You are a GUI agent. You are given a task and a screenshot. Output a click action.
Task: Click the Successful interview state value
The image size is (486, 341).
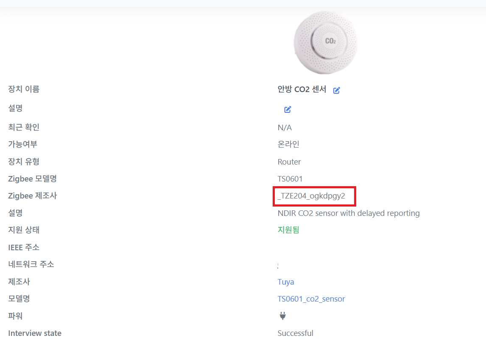296,333
